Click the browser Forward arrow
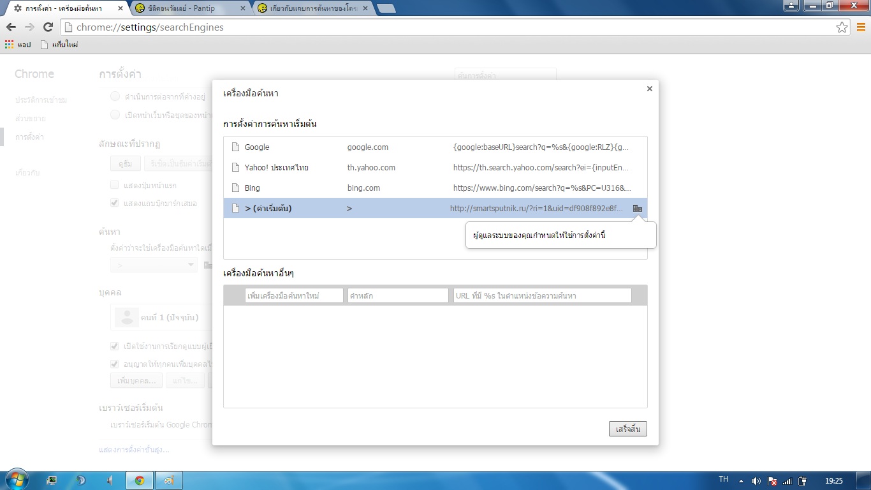871x490 pixels. [x=29, y=27]
